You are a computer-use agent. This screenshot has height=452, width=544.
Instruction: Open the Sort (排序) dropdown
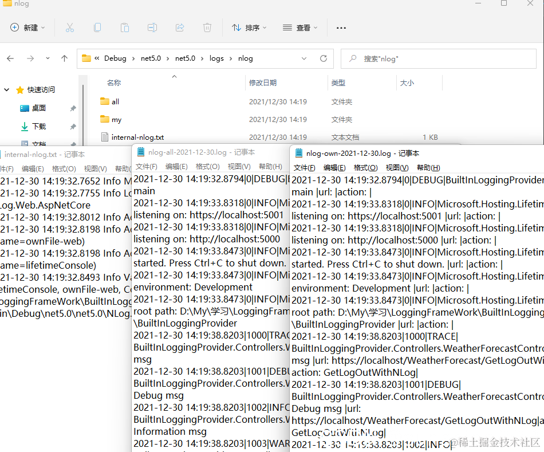click(x=249, y=27)
